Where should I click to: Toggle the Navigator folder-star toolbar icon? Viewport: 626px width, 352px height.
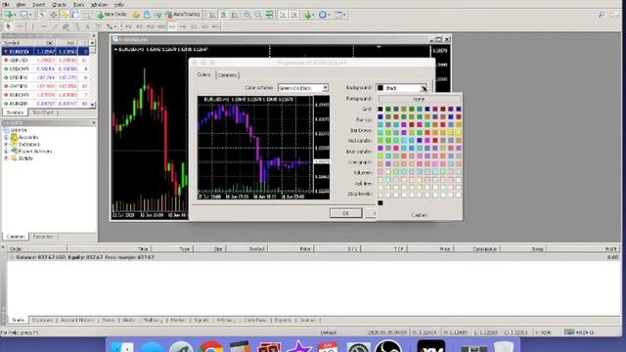(x=64, y=15)
